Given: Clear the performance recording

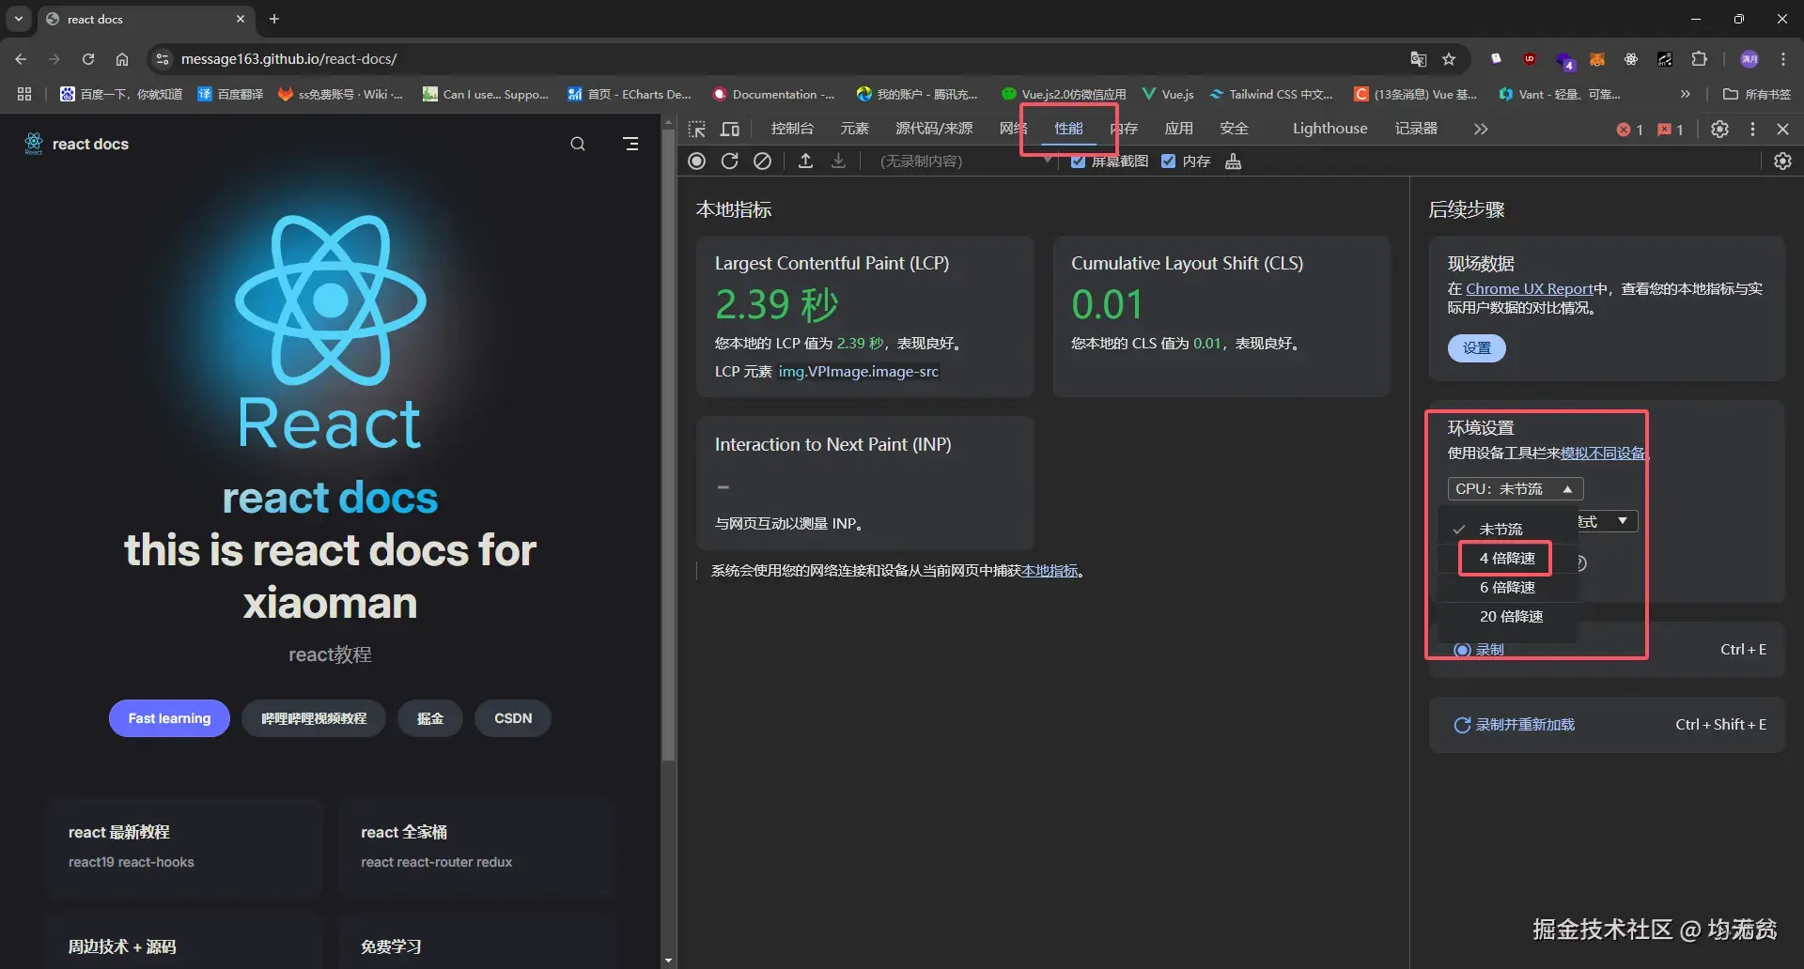Looking at the screenshot, I should coord(762,161).
